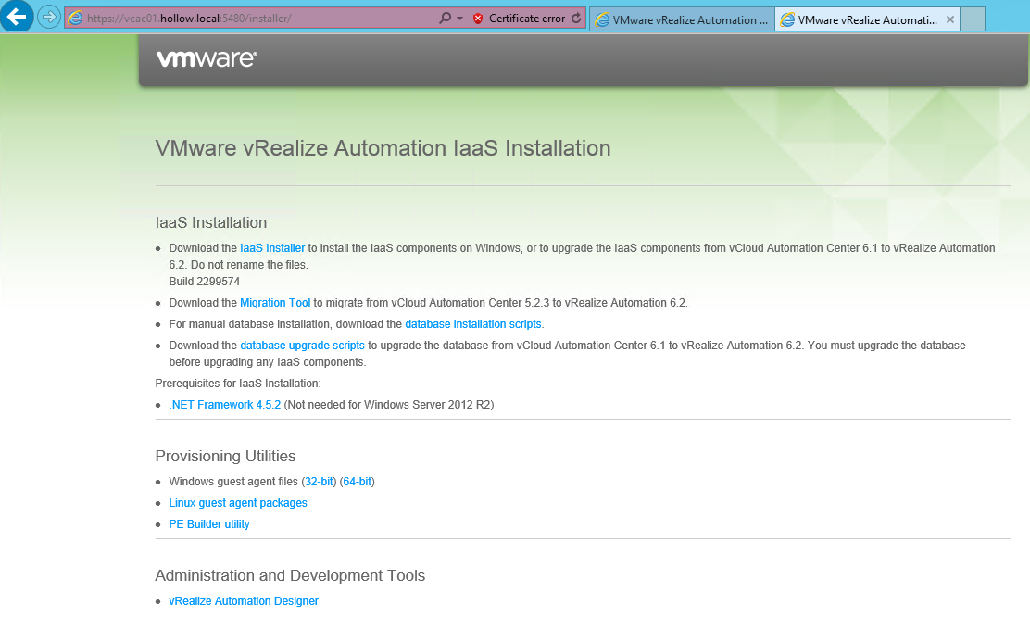
Task: Select the second active vRealize Automation tab
Action: (x=857, y=19)
